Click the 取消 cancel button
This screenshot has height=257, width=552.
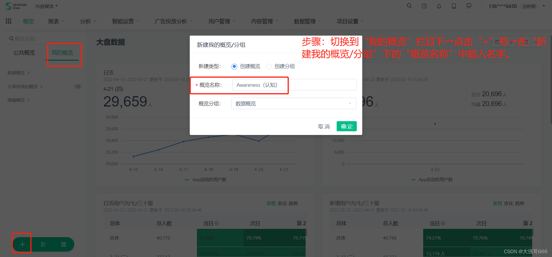click(324, 126)
